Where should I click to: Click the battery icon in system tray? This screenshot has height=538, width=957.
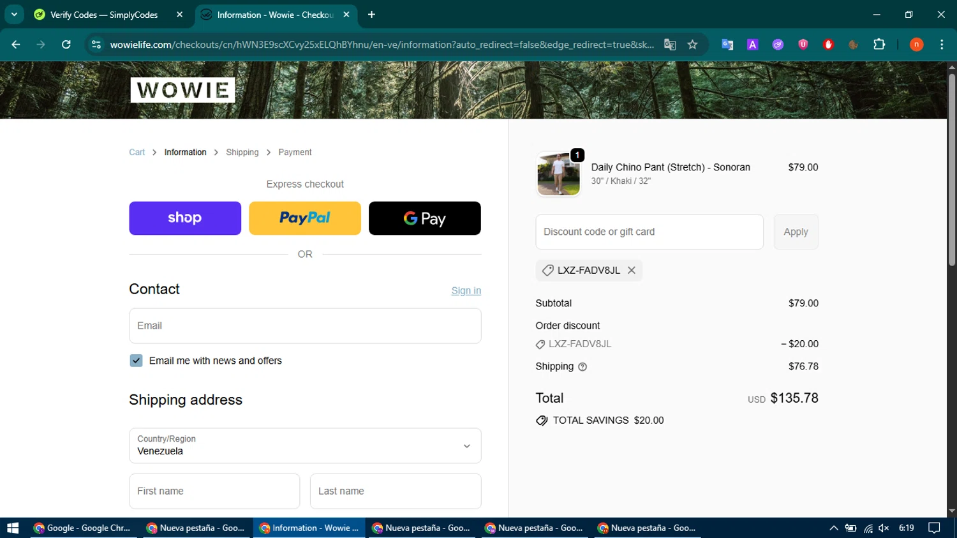851,528
